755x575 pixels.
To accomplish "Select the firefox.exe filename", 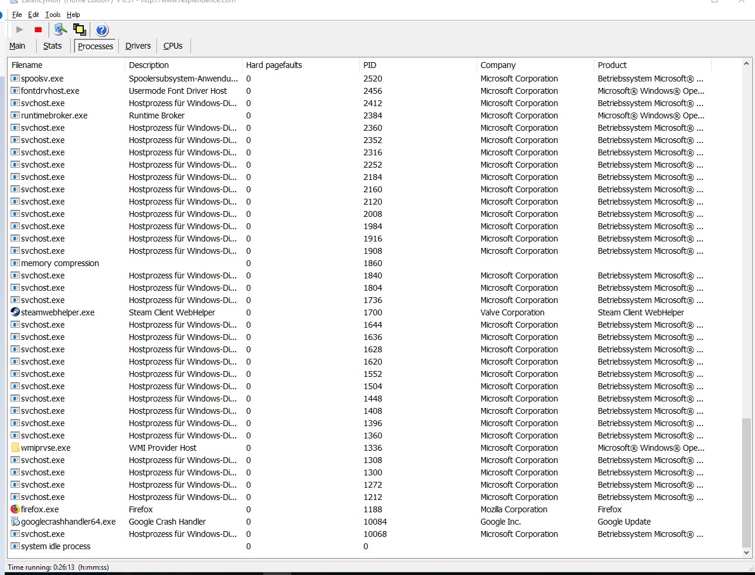I will 40,509.
